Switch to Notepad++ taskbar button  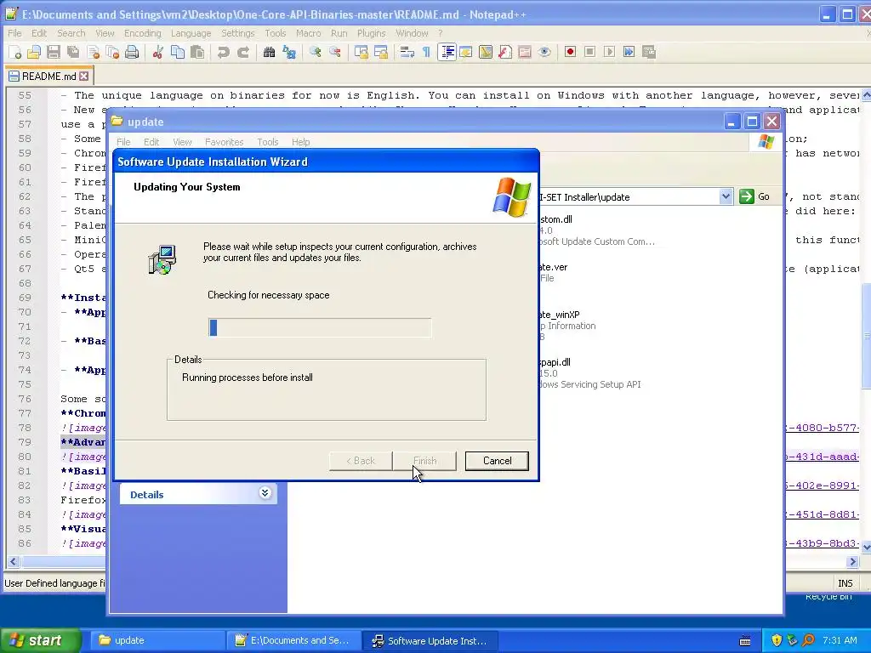click(293, 641)
